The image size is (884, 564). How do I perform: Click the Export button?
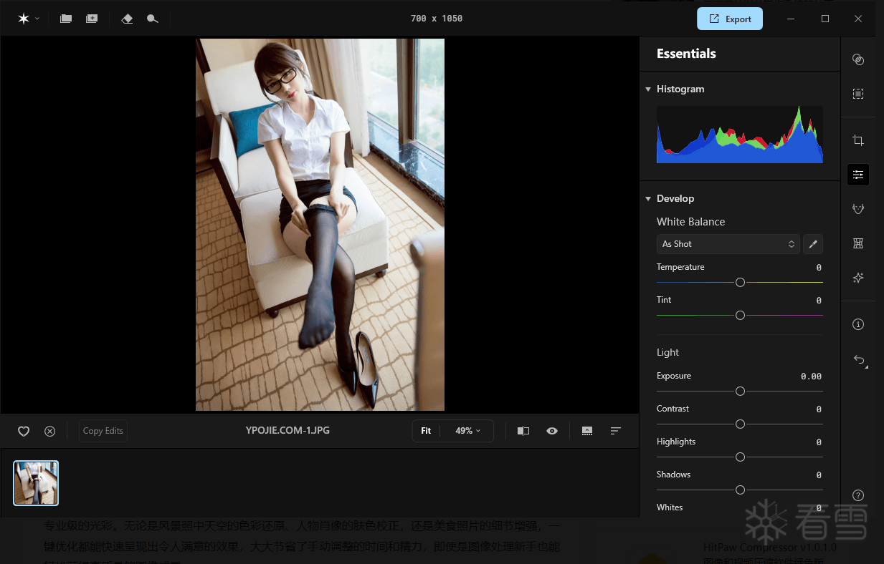coord(729,19)
